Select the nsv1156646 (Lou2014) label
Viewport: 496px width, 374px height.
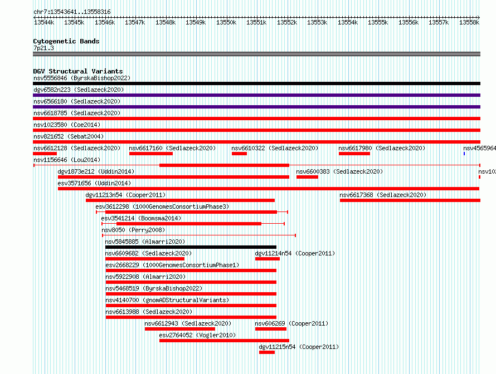click(x=67, y=160)
